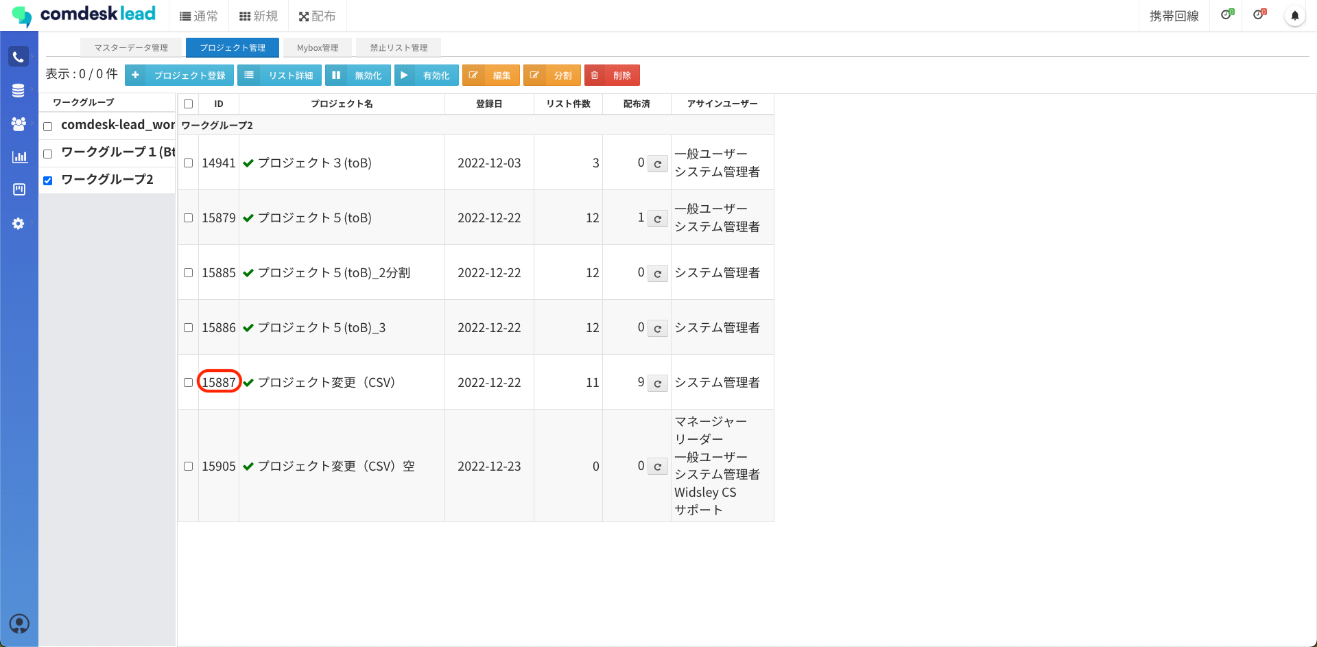Open the notification bell icon

[x=1294, y=16]
